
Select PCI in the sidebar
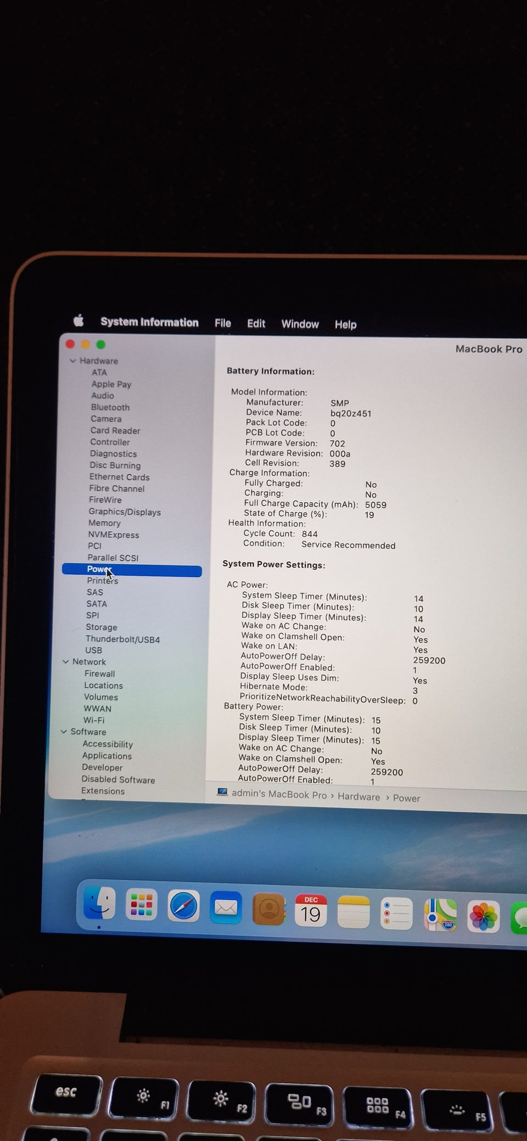coord(94,546)
